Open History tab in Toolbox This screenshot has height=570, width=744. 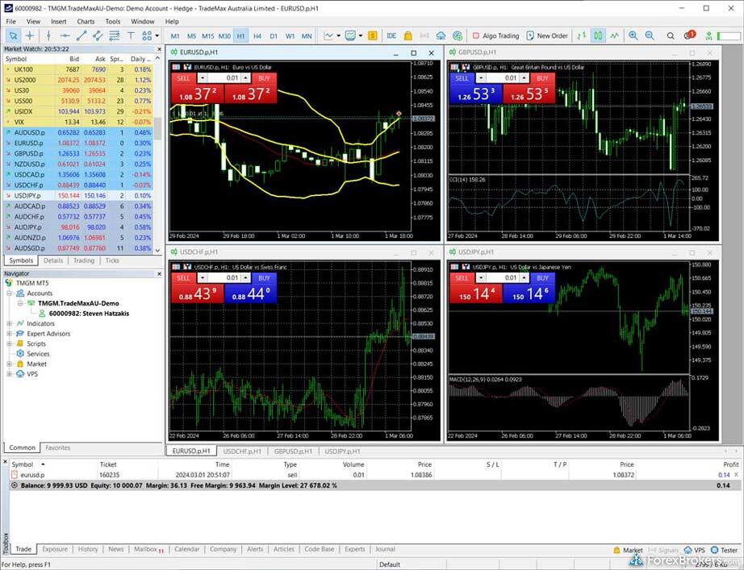(x=88, y=549)
